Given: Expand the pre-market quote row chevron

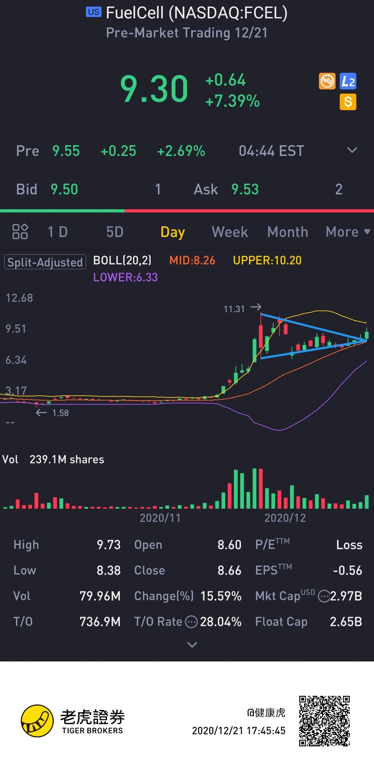Looking at the screenshot, I should click(x=352, y=150).
